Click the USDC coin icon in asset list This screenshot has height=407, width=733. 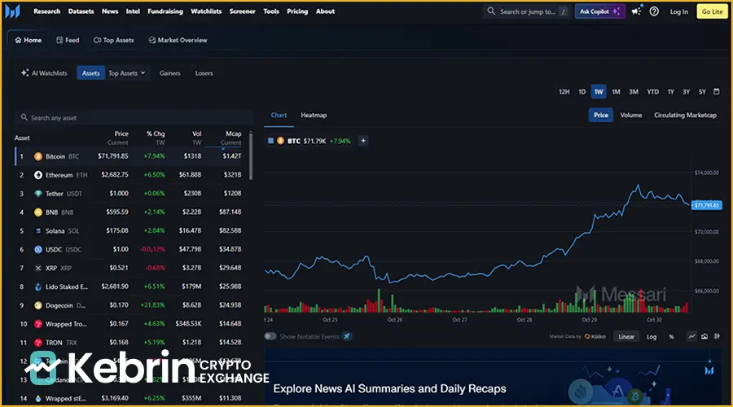point(37,250)
